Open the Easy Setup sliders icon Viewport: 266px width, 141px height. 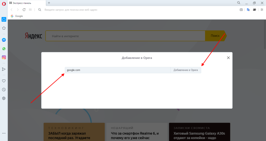click(x=262, y=10)
